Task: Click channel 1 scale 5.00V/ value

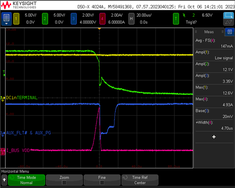Action: (x=31, y=15)
